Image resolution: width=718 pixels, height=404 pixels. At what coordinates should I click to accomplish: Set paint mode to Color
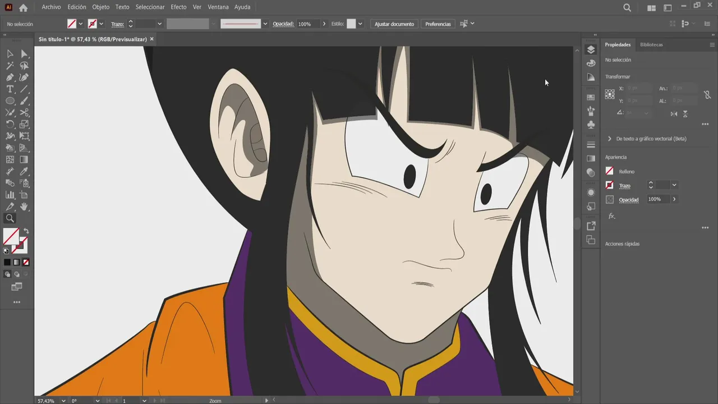click(x=7, y=262)
